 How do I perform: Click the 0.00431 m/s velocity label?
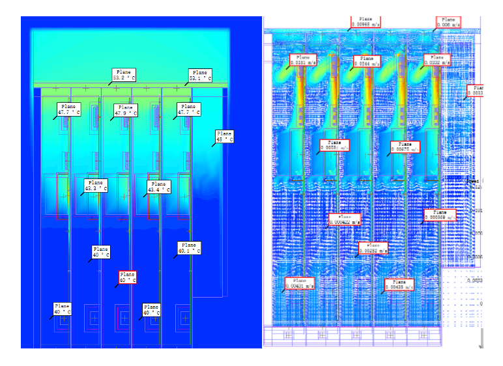pos(300,283)
